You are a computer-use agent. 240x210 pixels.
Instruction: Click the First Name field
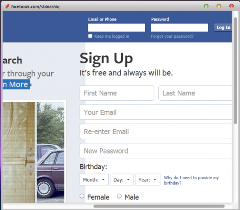click(117, 93)
